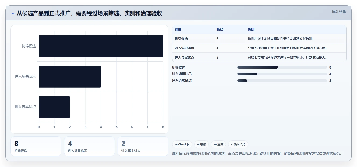Click the chart y-axis label 进入真实试点
Viewport: 357px width, 167px height.
pos(25,107)
